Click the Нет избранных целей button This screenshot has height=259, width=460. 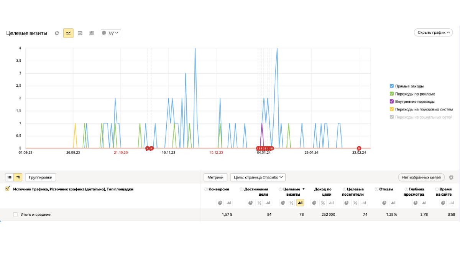point(421,177)
